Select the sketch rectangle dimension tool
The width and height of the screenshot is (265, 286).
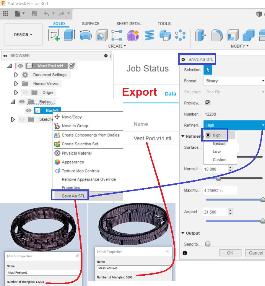(117, 35)
